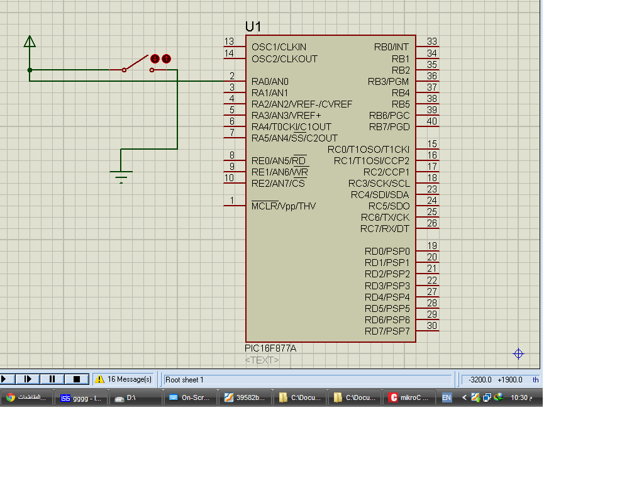Switch to the mikroC taskbar window
The height and width of the screenshot is (483, 644).
click(409, 397)
